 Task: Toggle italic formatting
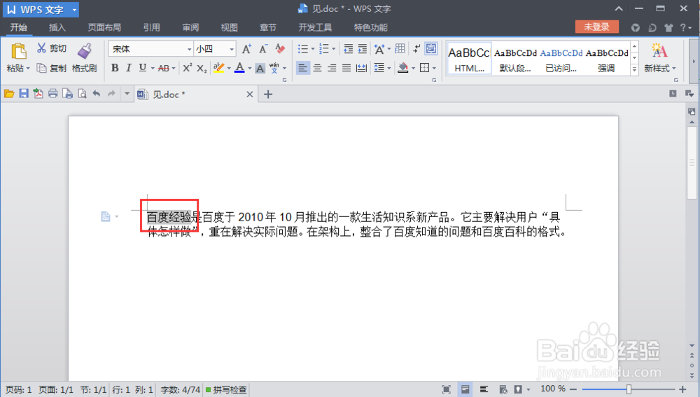[x=129, y=68]
